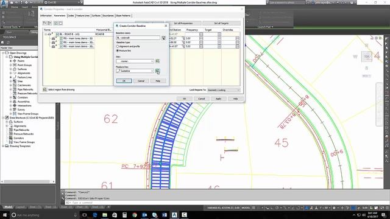The image size is (390, 219).
Task: Switch to Information tab
Action: point(46,16)
